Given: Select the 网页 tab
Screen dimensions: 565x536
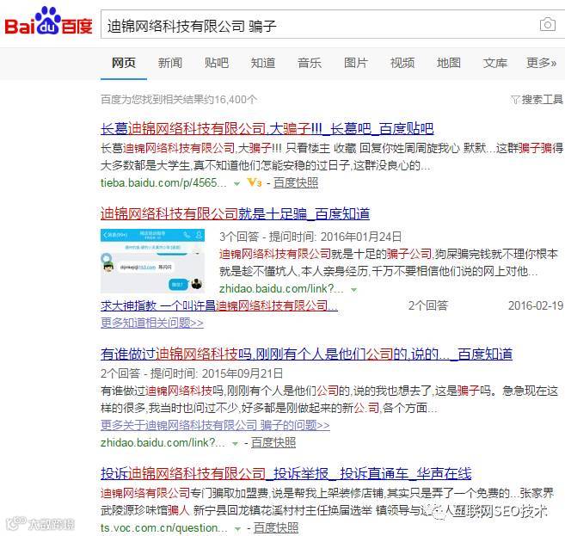Looking at the screenshot, I should (x=124, y=63).
